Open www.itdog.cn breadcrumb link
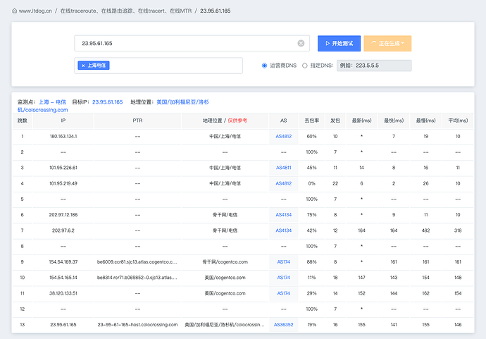This screenshot has width=486, height=339. click(x=35, y=11)
